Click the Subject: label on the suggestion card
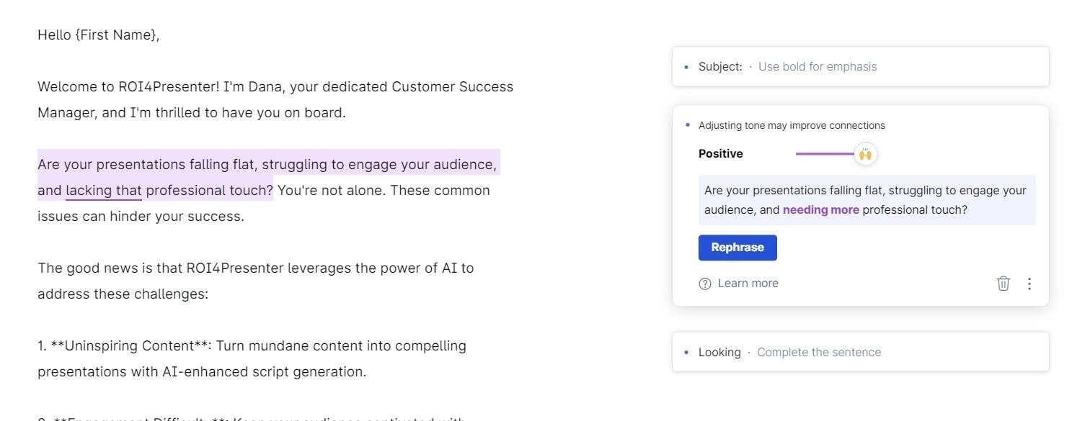Viewport: 1072px width, 421px height. click(719, 66)
